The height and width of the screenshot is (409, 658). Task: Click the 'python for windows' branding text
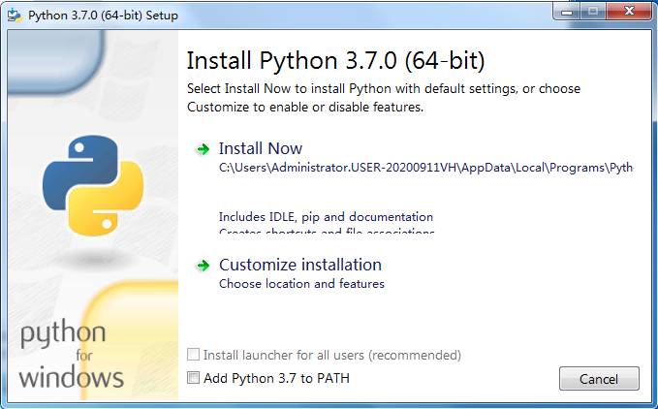pos(64,355)
